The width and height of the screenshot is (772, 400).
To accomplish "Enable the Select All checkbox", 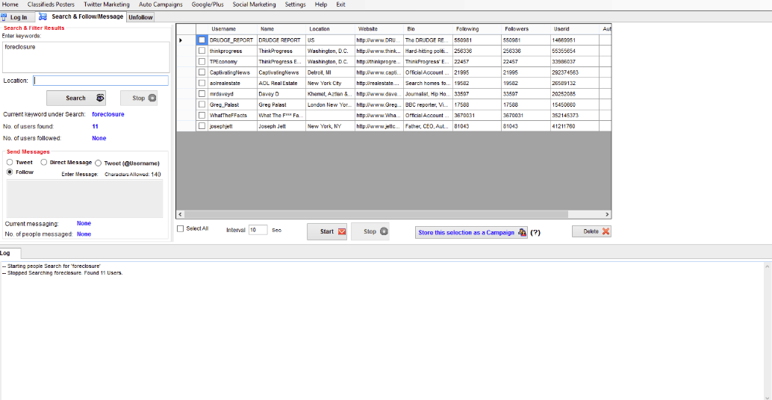I will 180,229.
